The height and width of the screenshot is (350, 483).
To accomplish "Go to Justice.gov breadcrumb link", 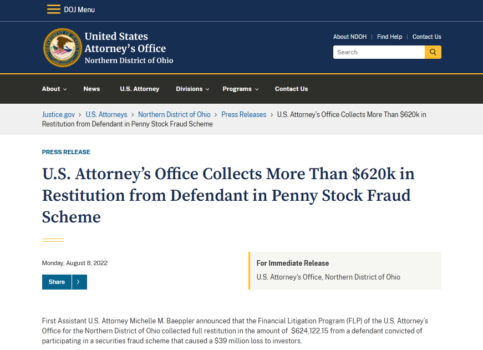I will tap(58, 114).
